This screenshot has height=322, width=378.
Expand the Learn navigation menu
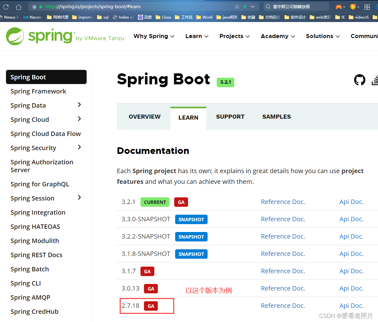pyautogui.click(x=197, y=36)
